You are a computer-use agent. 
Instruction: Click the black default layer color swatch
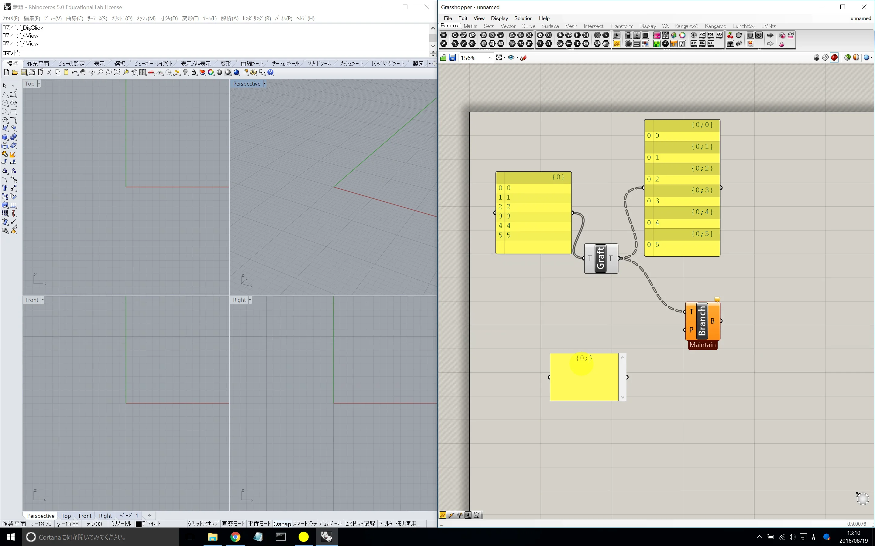[x=139, y=524]
